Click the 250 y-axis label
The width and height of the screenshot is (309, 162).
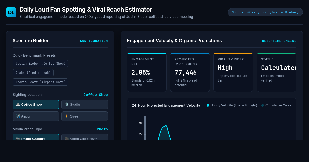[x=141, y=134]
